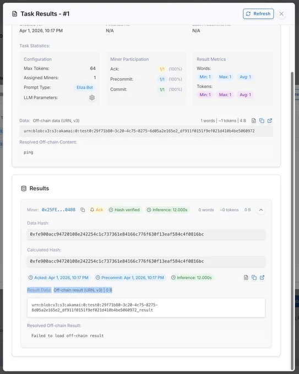The height and width of the screenshot is (374, 299).
Task: Close the Task Results dialog
Action: click(281, 14)
